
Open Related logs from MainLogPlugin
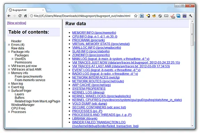pyautogui.click(x=37, y=101)
